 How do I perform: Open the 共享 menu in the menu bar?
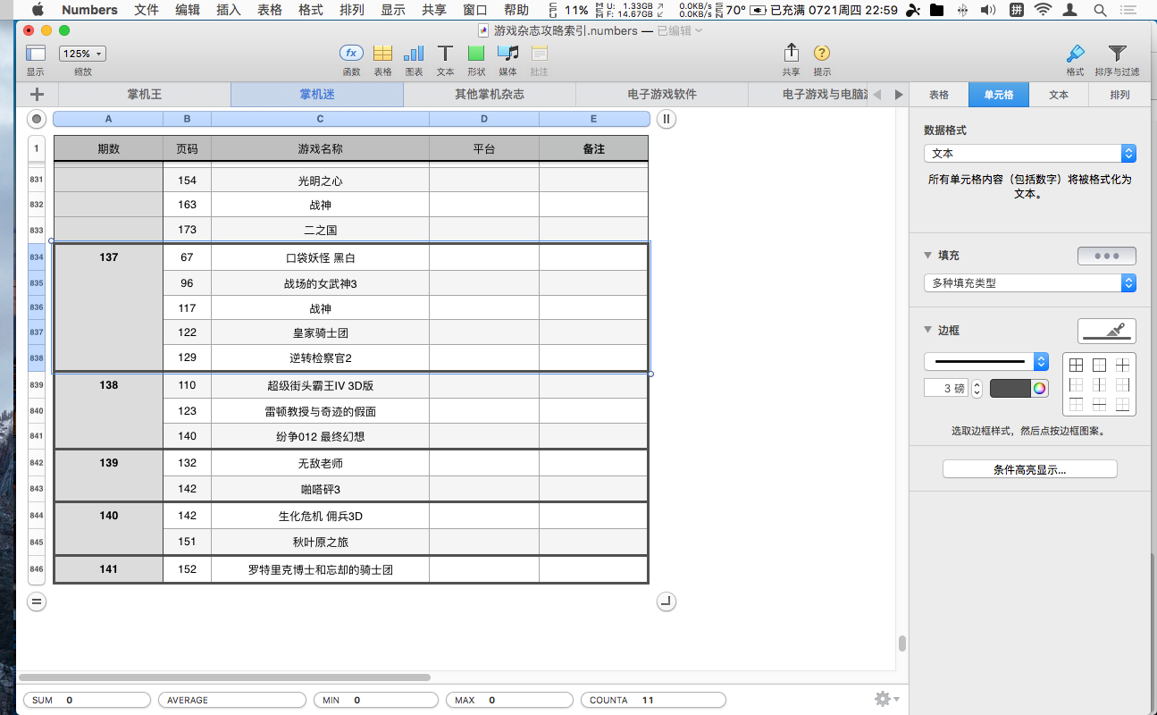pos(434,11)
